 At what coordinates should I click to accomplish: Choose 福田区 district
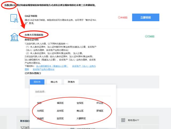(x=60, y=103)
